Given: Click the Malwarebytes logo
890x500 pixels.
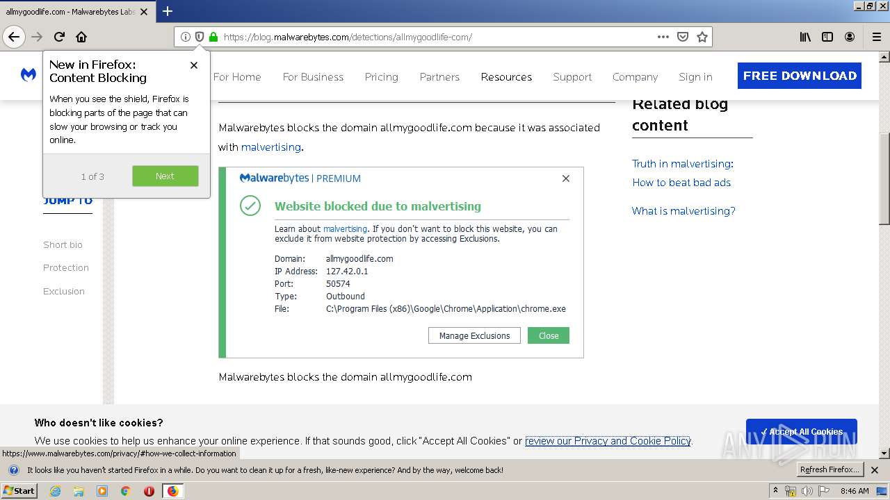Looking at the screenshot, I should [29, 75].
